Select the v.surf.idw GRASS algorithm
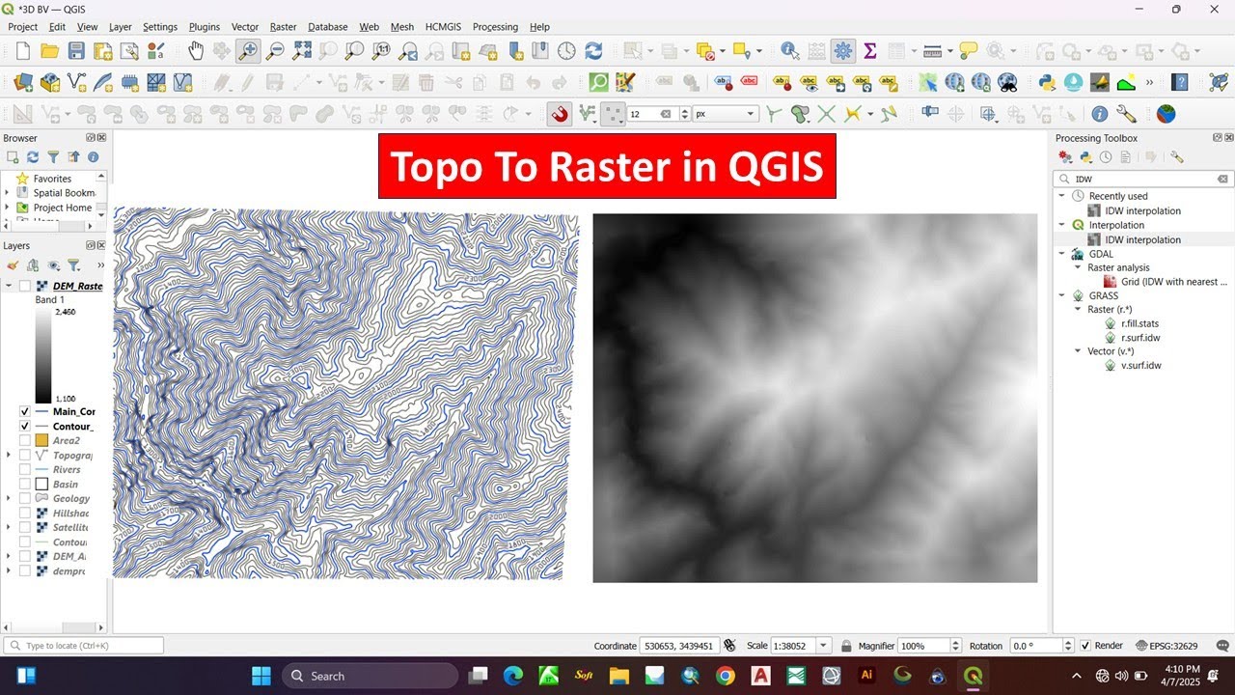 click(1139, 366)
